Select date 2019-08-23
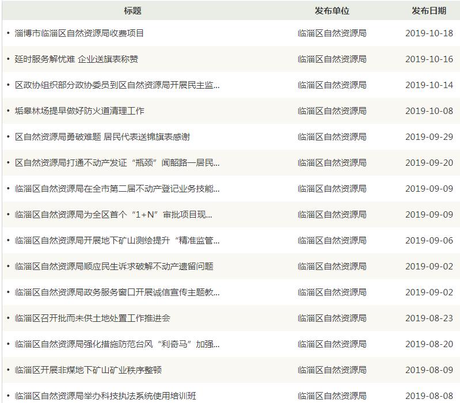The width and height of the screenshot is (460, 403). click(429, 318)
